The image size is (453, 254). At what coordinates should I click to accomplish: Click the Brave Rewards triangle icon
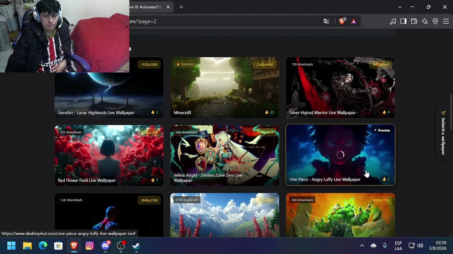click(354, 21)
